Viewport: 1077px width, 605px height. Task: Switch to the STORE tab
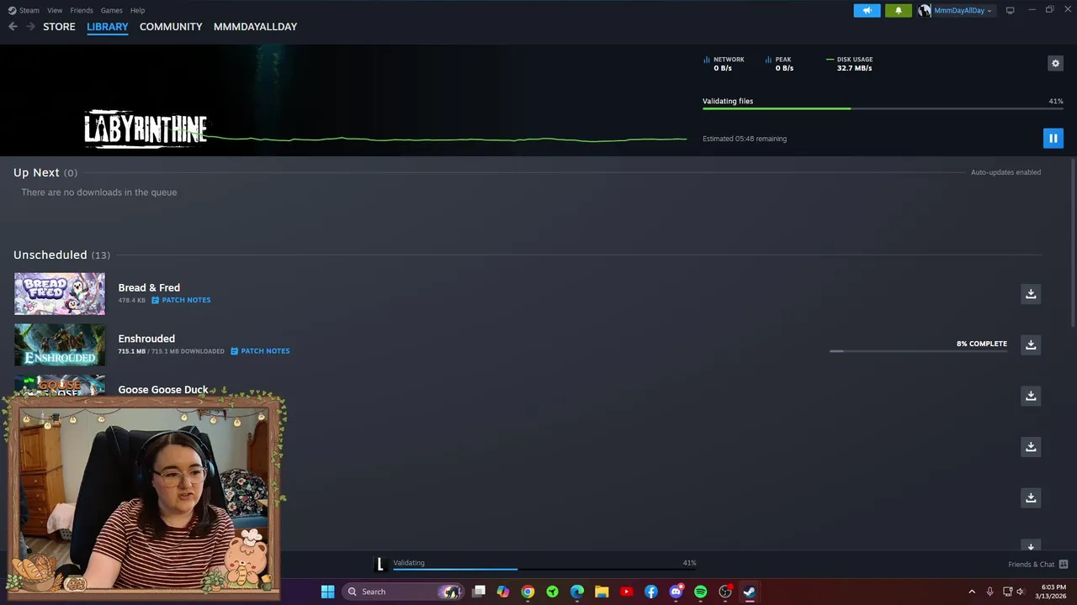click(59, 27)
